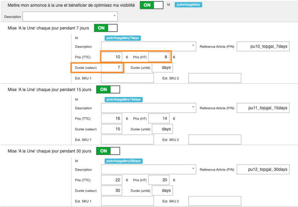Select the Durée (valeur) field containing 7

click(112, 68)
